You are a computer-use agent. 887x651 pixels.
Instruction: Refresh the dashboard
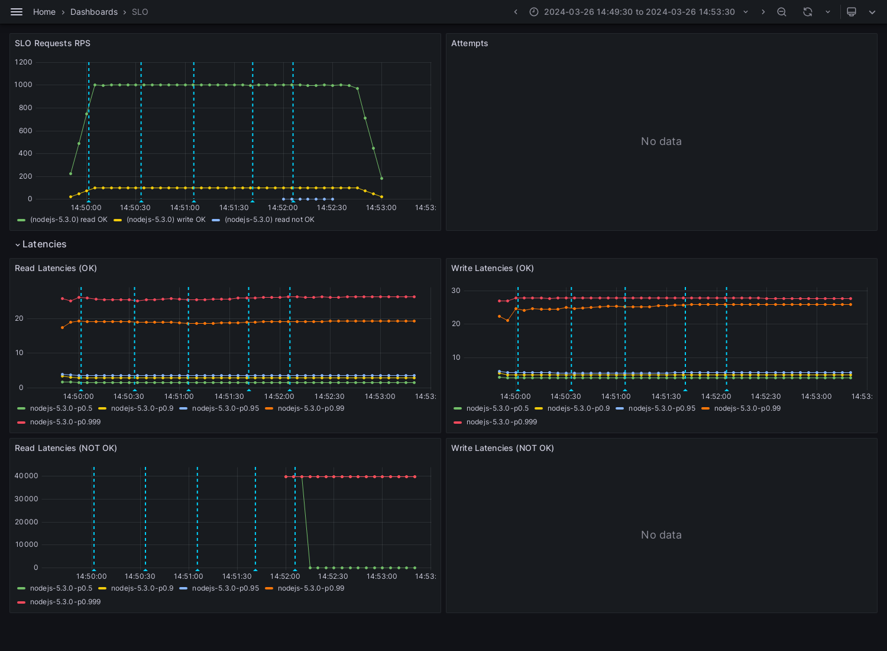click(808, 12)
